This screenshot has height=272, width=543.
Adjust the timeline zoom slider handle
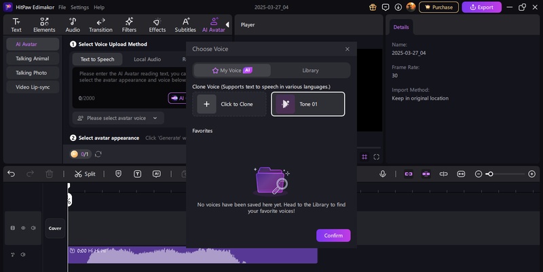pos(489,174)
